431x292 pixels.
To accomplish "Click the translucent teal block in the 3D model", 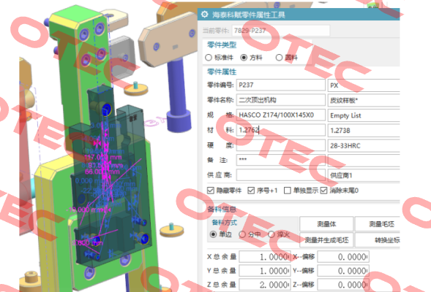I will [x=110, y=175].
